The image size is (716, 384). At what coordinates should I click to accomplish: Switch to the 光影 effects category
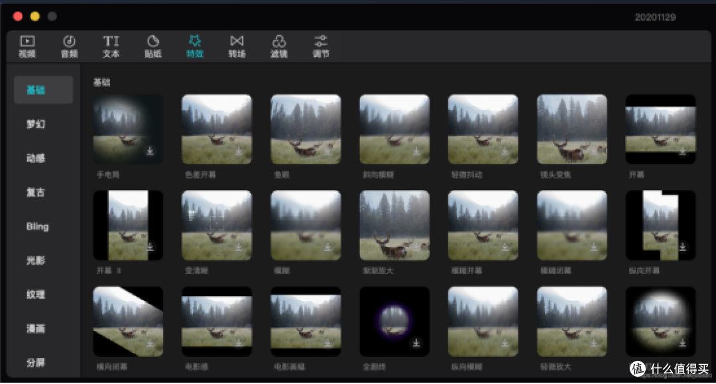[x=36, y=260]
